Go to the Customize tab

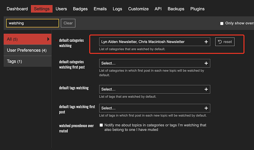(x=138, y=9)
